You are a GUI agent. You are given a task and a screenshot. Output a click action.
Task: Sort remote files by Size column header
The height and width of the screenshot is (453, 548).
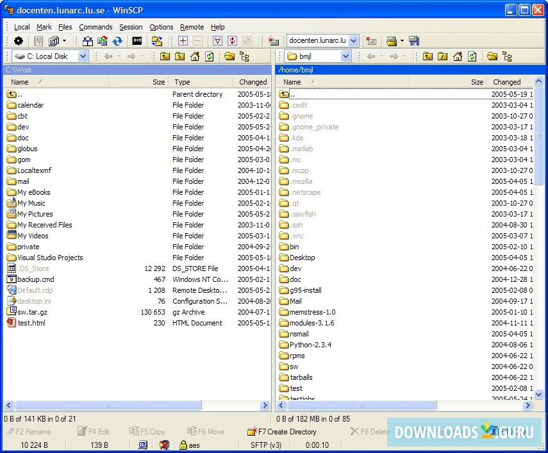point(448,82)
